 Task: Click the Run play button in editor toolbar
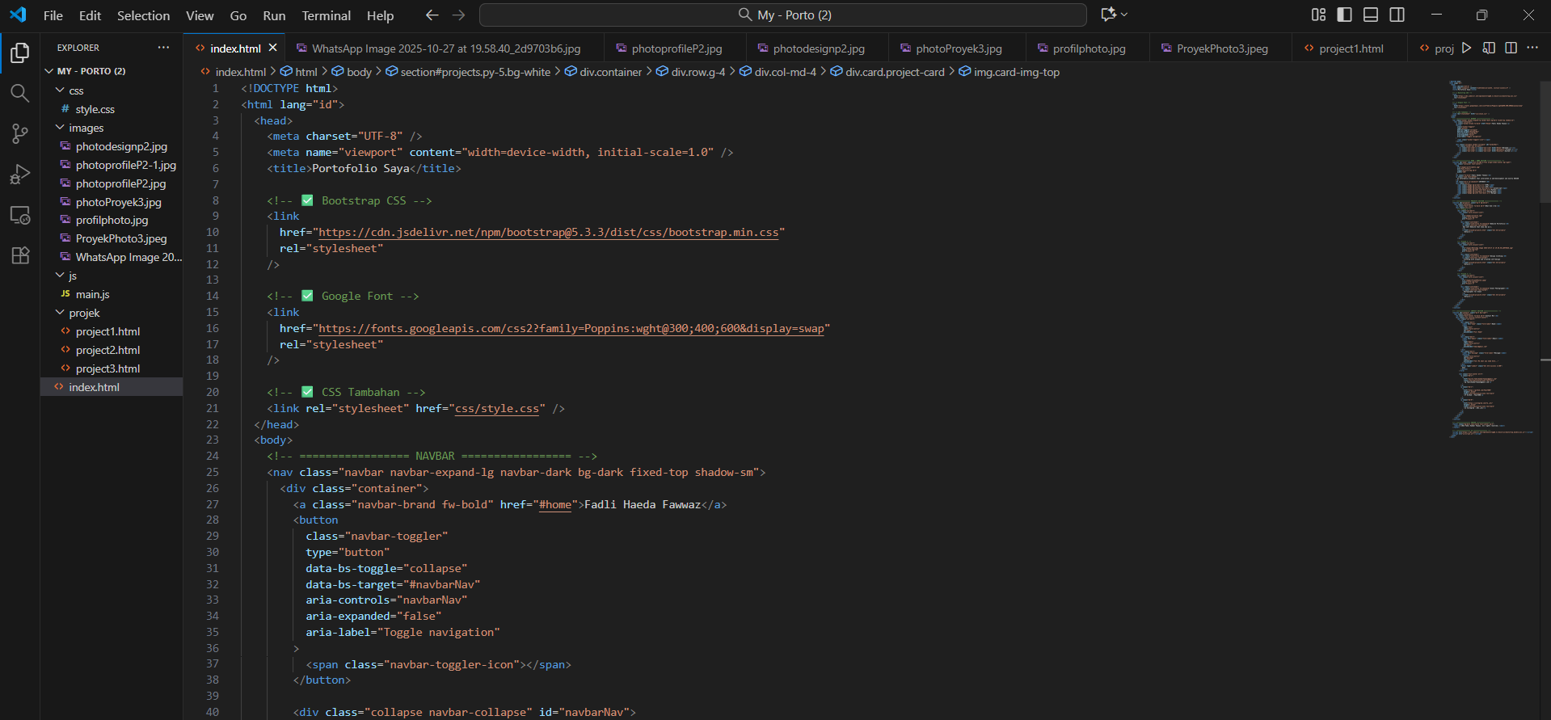click(x=1467, y=48)
